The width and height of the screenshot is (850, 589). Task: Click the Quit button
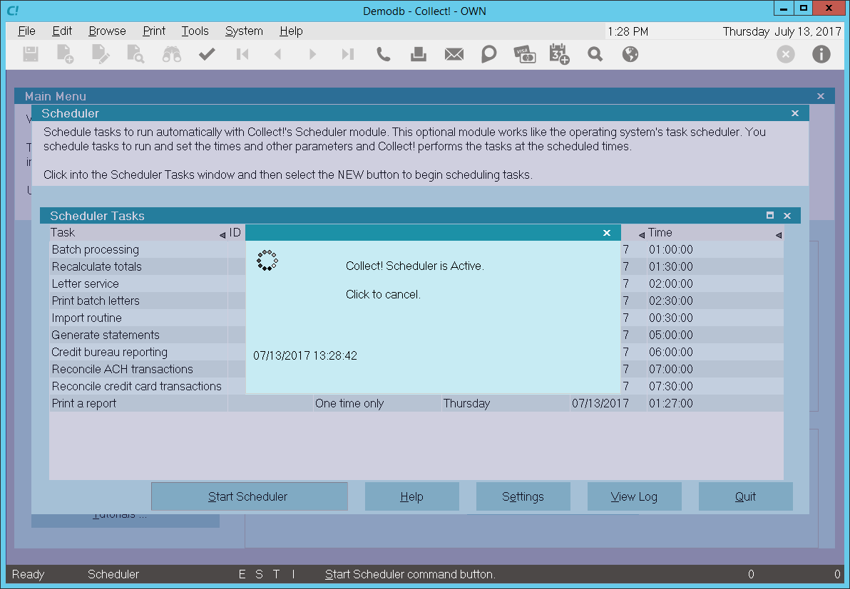pos(745,496)
